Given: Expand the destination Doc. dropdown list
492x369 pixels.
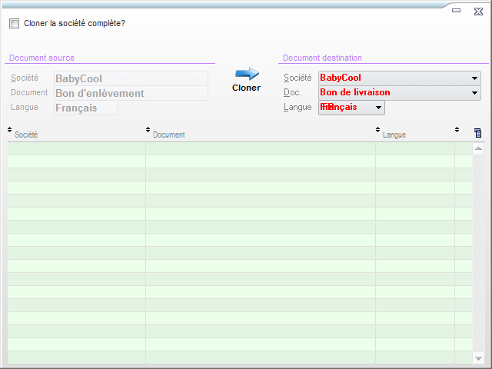Looking at the screenshot, I should pos(474,93).
